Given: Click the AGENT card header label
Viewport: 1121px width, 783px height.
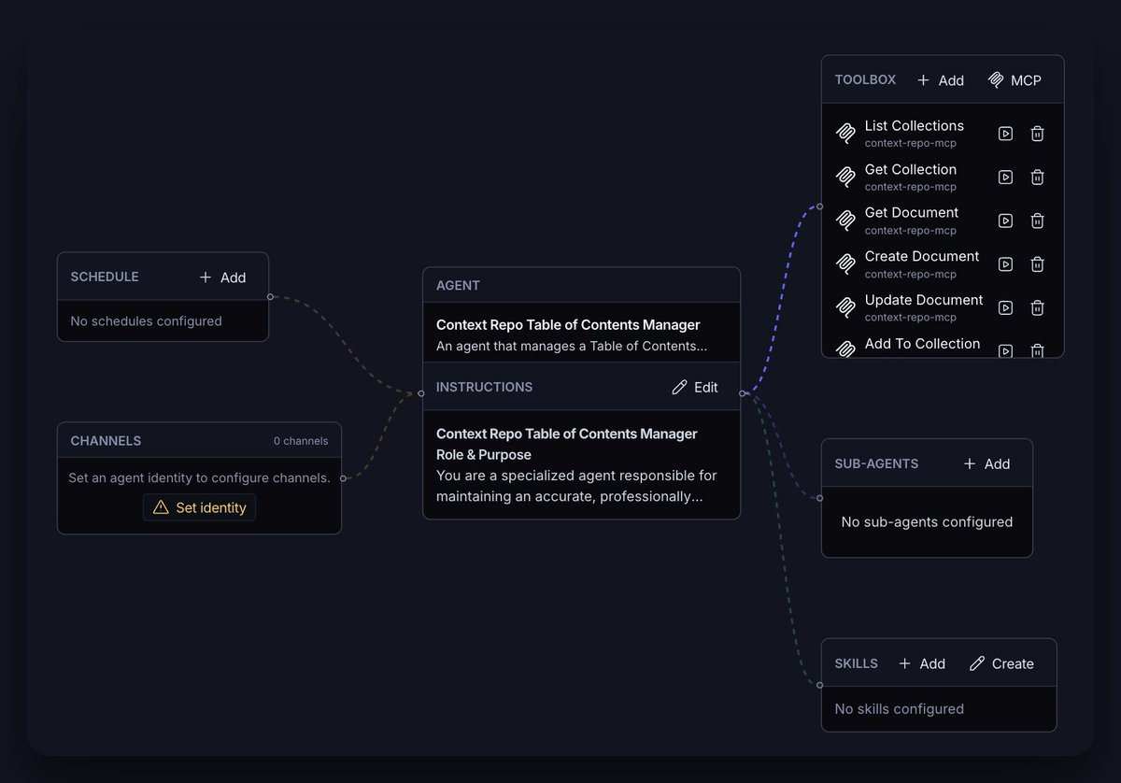Looking at the screenshot, I should [458, 286].
